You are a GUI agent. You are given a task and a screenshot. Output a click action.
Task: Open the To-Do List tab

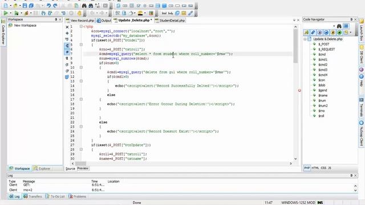point(55,196)
